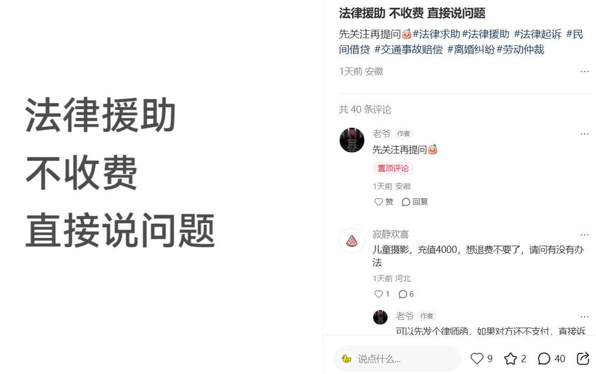Viewport: 596px width, 374px height.
Task: Open the #离婚纠纷 hashtag link
Action: [471, 49]
